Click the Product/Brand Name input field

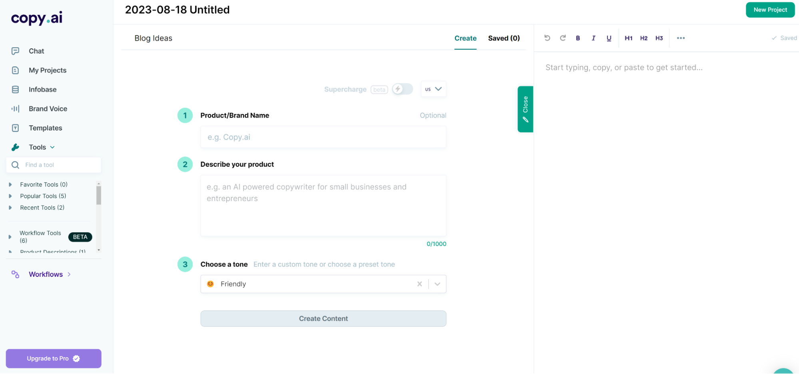tap(323, 137)
